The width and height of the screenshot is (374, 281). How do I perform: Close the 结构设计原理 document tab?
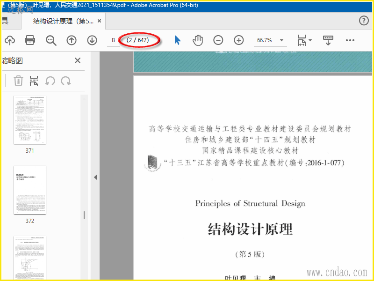tap(100, 21)
